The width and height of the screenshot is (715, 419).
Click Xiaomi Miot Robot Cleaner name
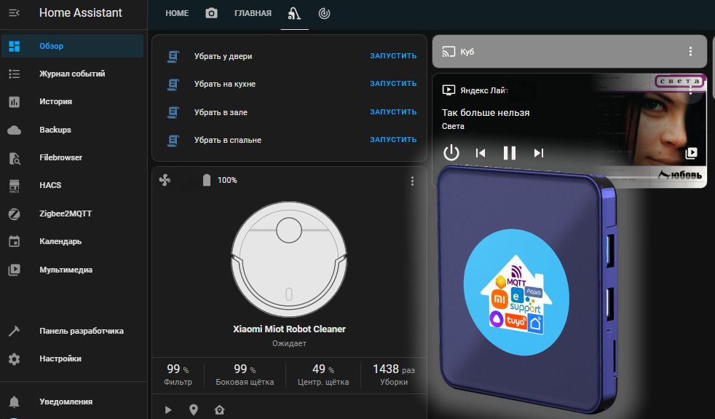[x=289, y=329]
